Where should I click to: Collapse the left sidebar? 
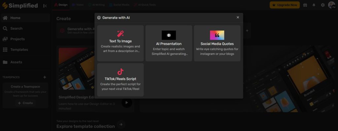(45, 6)
